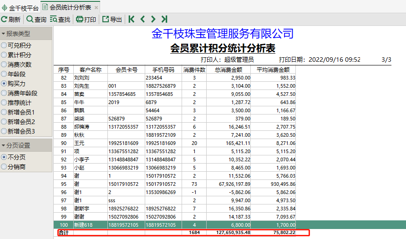Click the magnifier query icon (查询)
Image resolution: width=406 pixels, height=239 pixels.
(30, 19)
